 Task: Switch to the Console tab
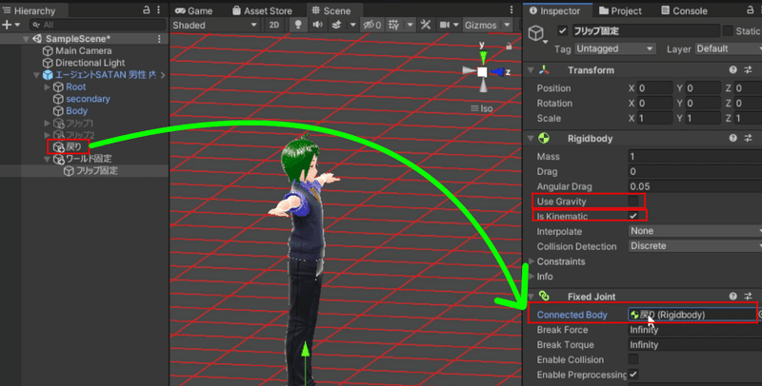click(x=684, y=10)
